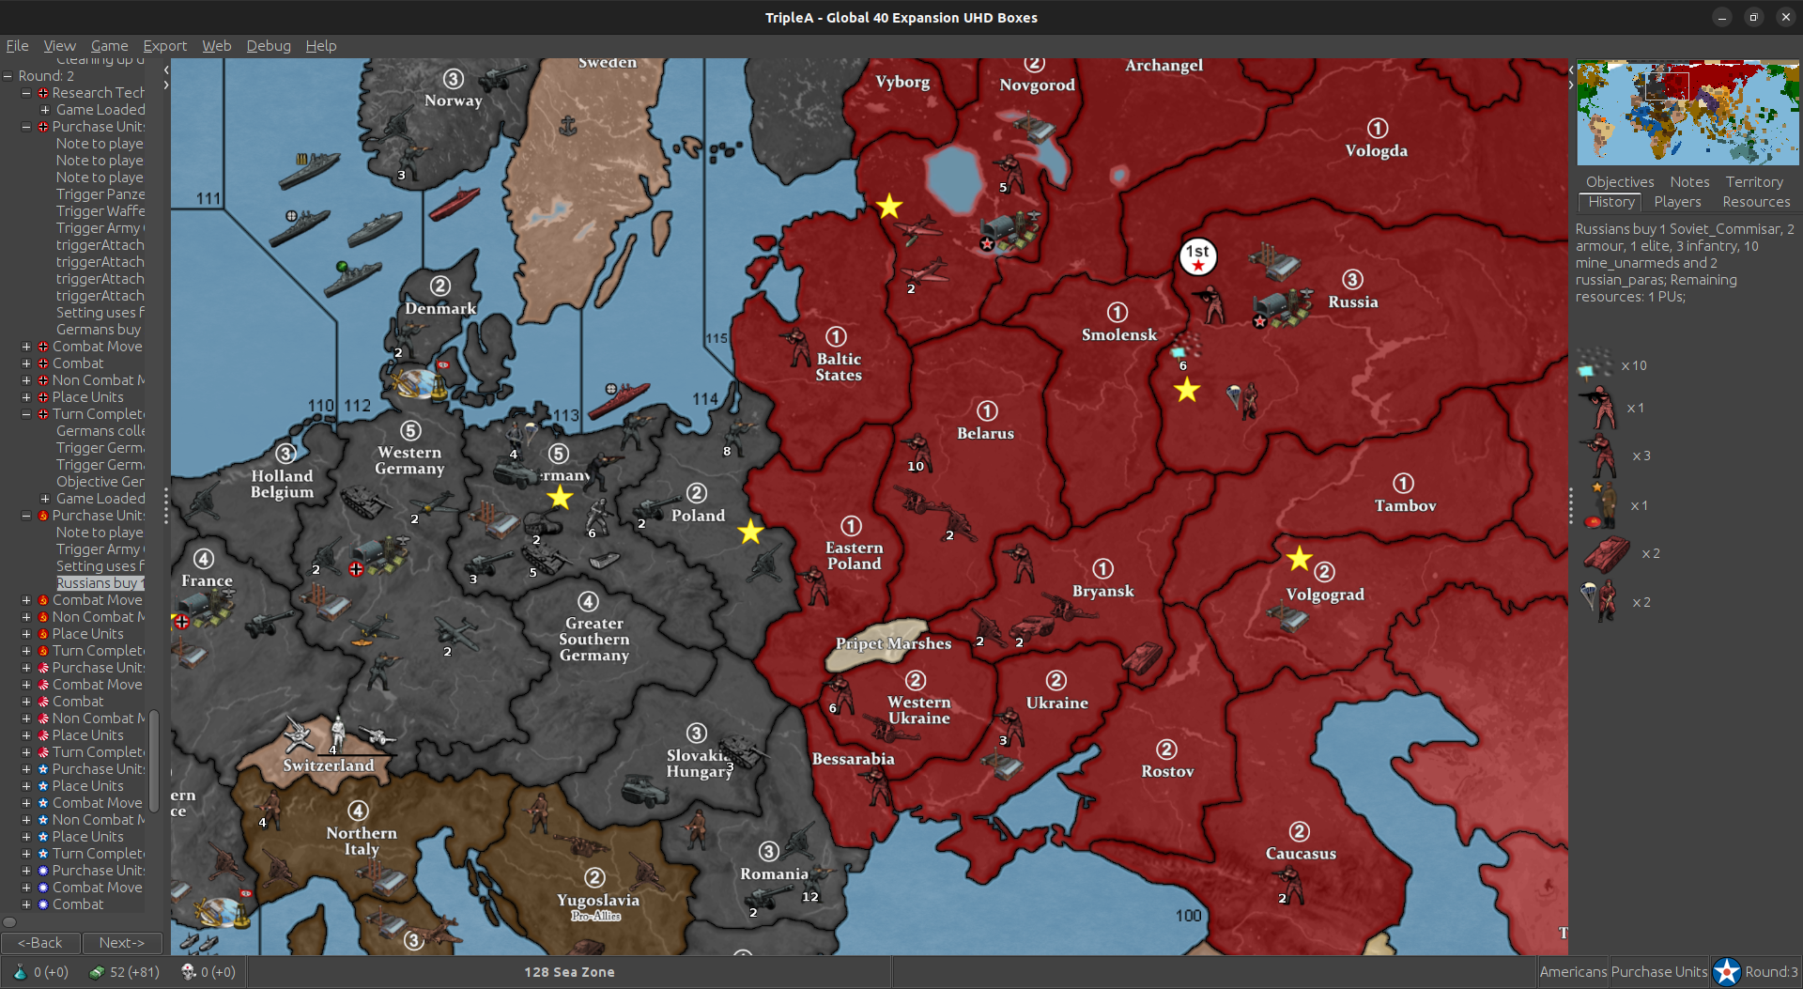Click the Russian tank in Bryansk
The width and height of the screenshot is (1803, 989).
click(x=1142, y=657)
